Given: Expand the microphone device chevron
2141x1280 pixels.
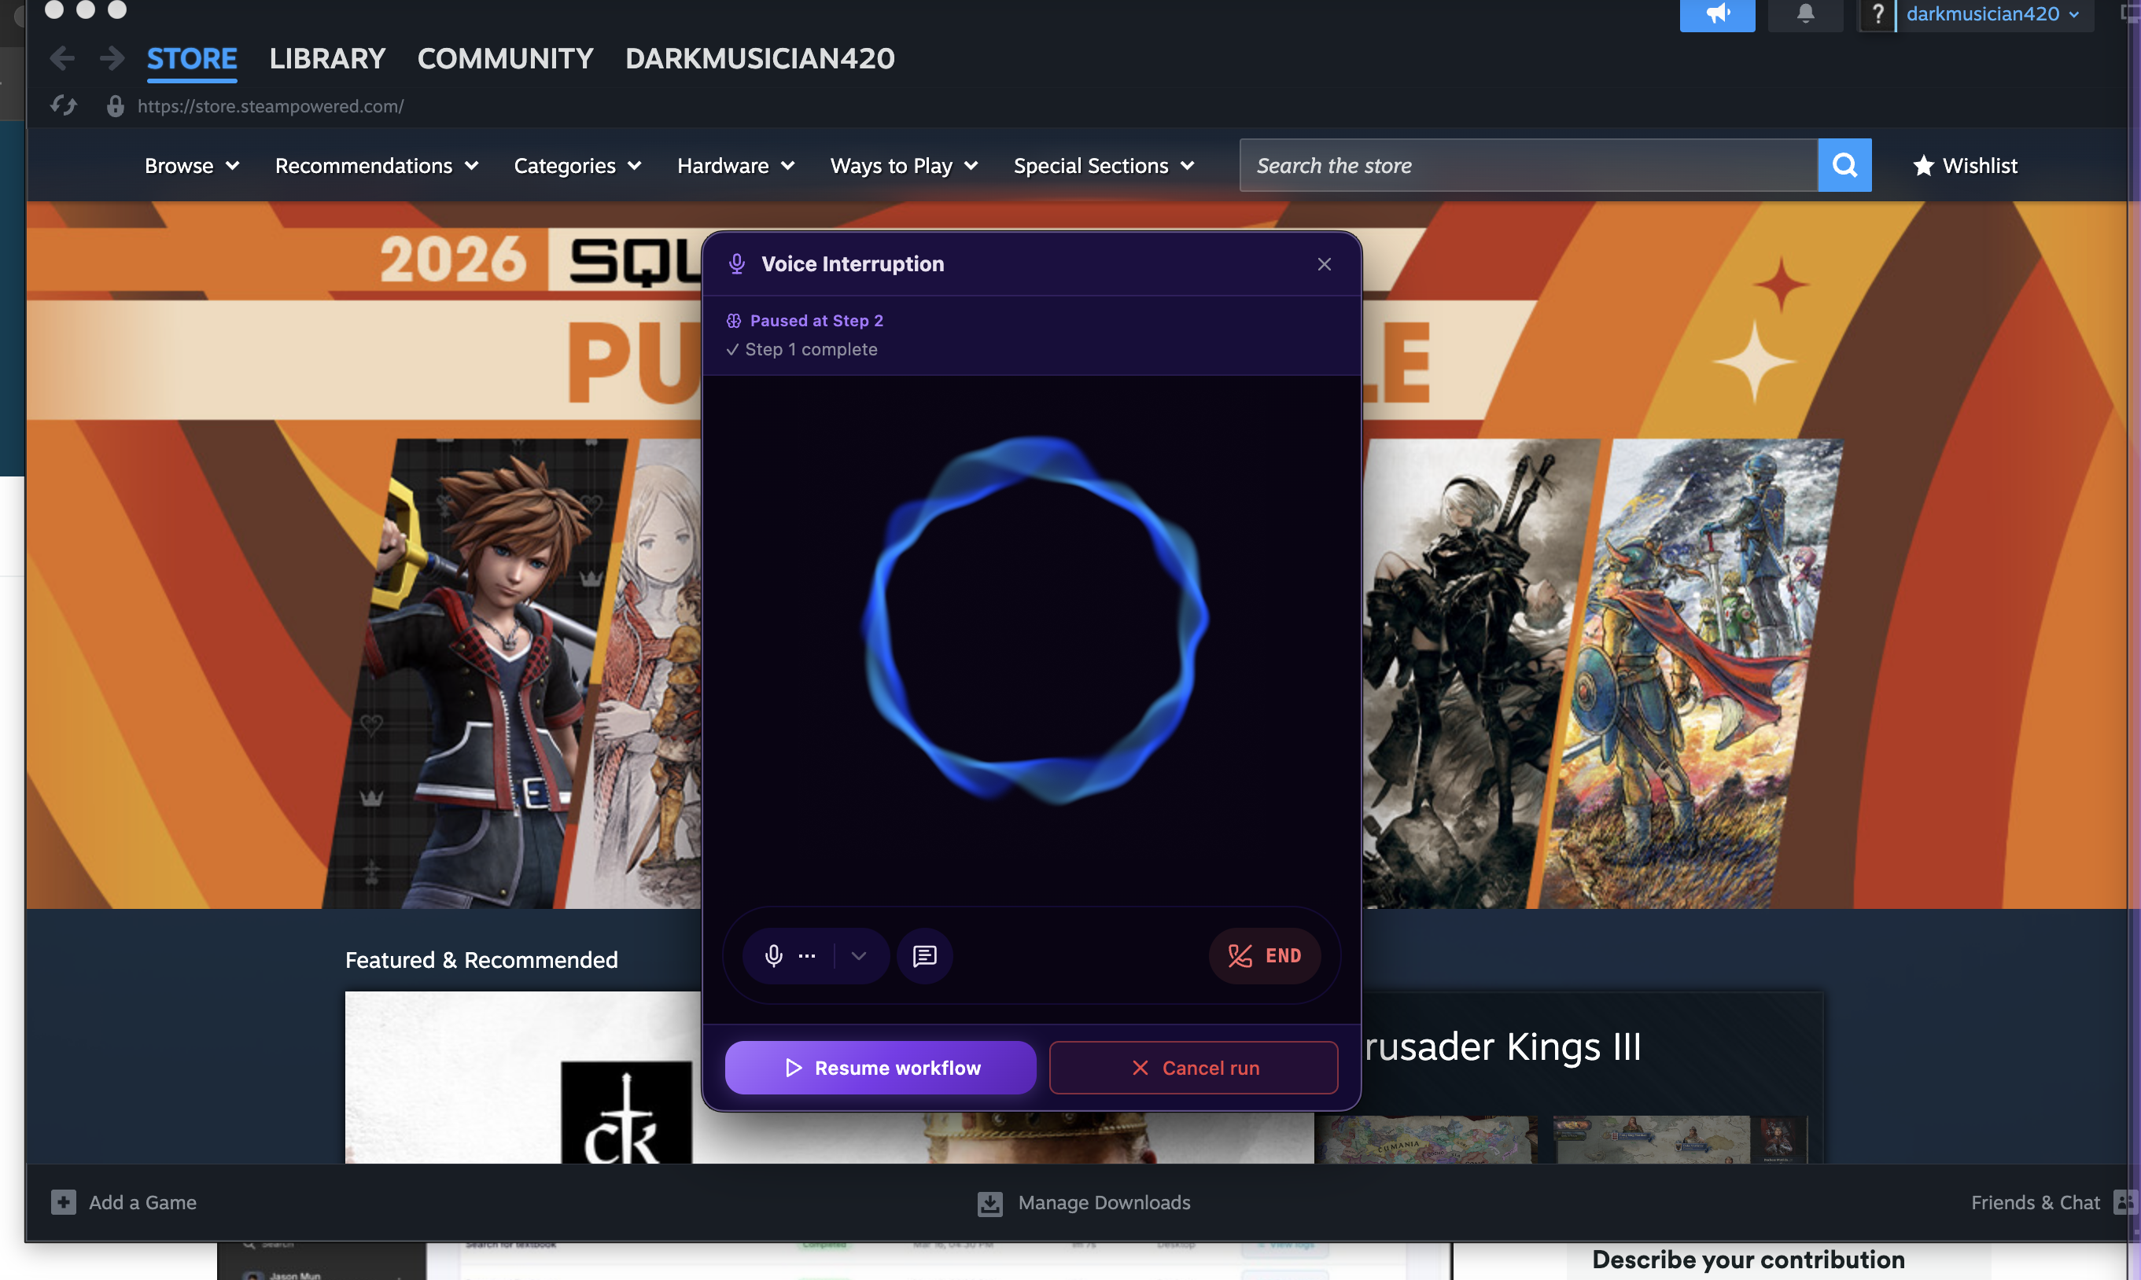Looking at the screenshot, I should [x=858, y=956].
